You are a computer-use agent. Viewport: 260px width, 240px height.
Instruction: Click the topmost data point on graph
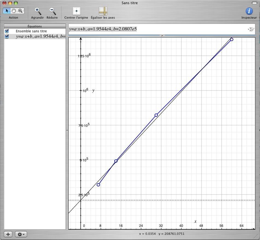click(x=232, y=39)
